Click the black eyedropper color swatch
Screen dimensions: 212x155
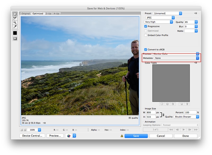tap(15, 33)
